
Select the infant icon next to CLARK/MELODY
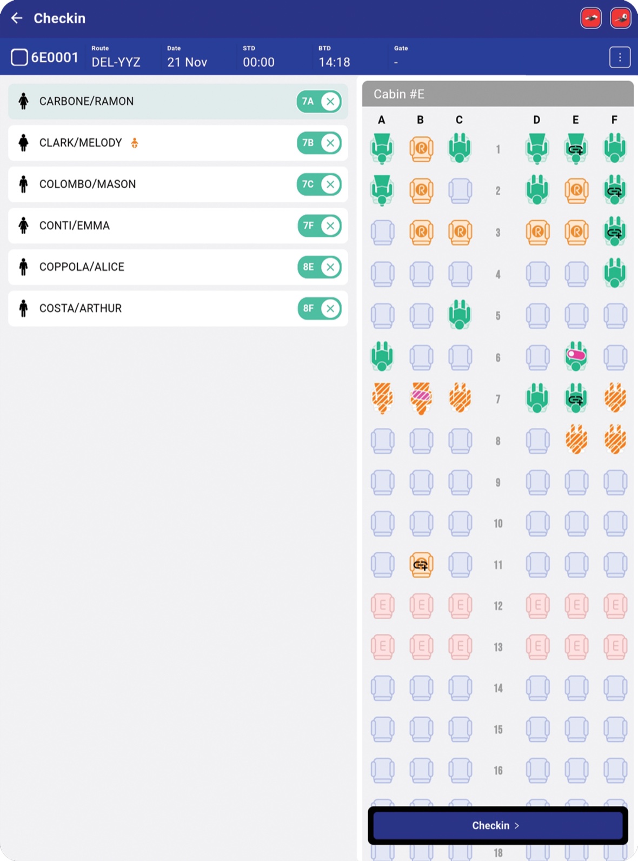(135, 143)
